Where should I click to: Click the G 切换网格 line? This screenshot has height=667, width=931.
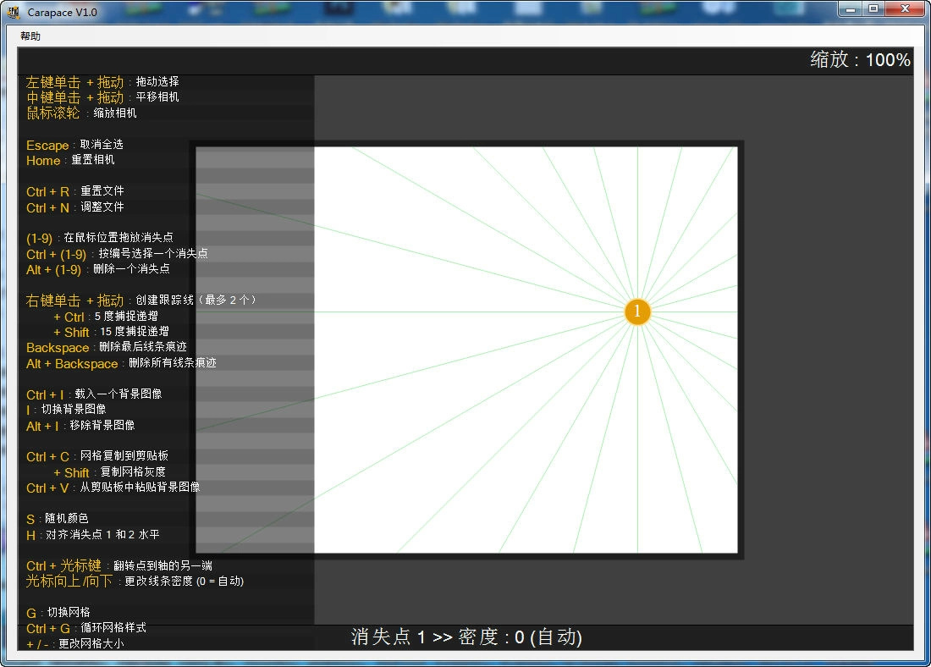58,612
